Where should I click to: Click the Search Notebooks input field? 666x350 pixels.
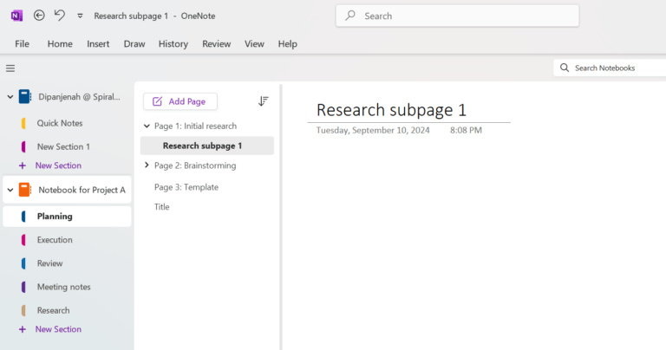coord(610,68)
